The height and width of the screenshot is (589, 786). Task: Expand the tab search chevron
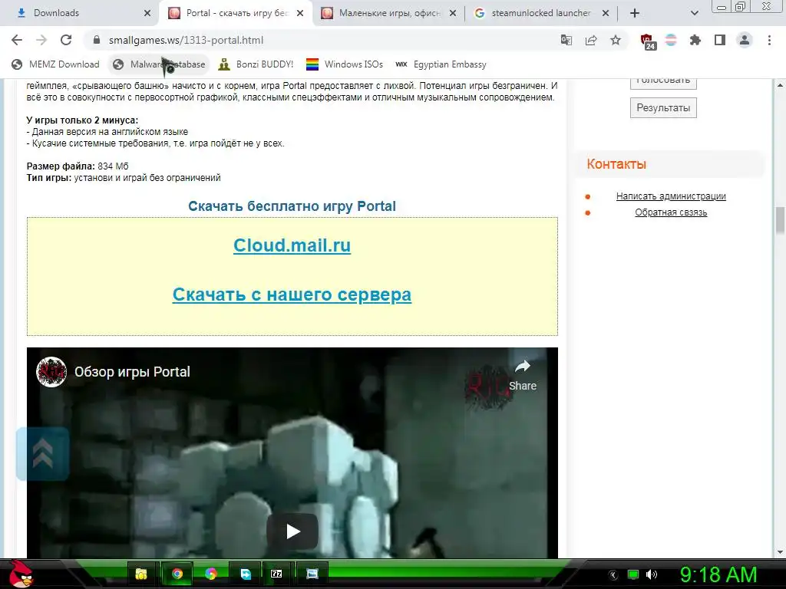point(694,13)
